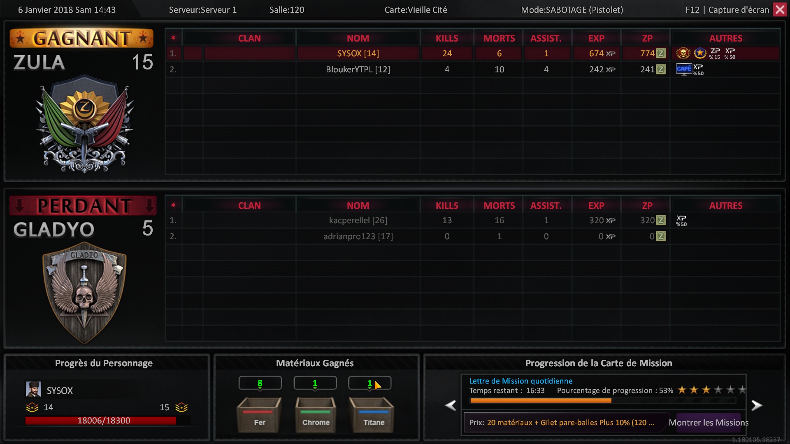Select the Fer material crate
Image resolution: width=790 pixels, height=444 pixels.
tap(260, 414)
